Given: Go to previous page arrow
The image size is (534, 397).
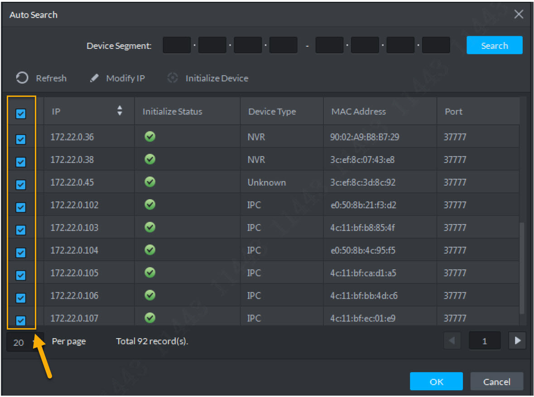Looking at the screenshot, I should click(452, 340).
